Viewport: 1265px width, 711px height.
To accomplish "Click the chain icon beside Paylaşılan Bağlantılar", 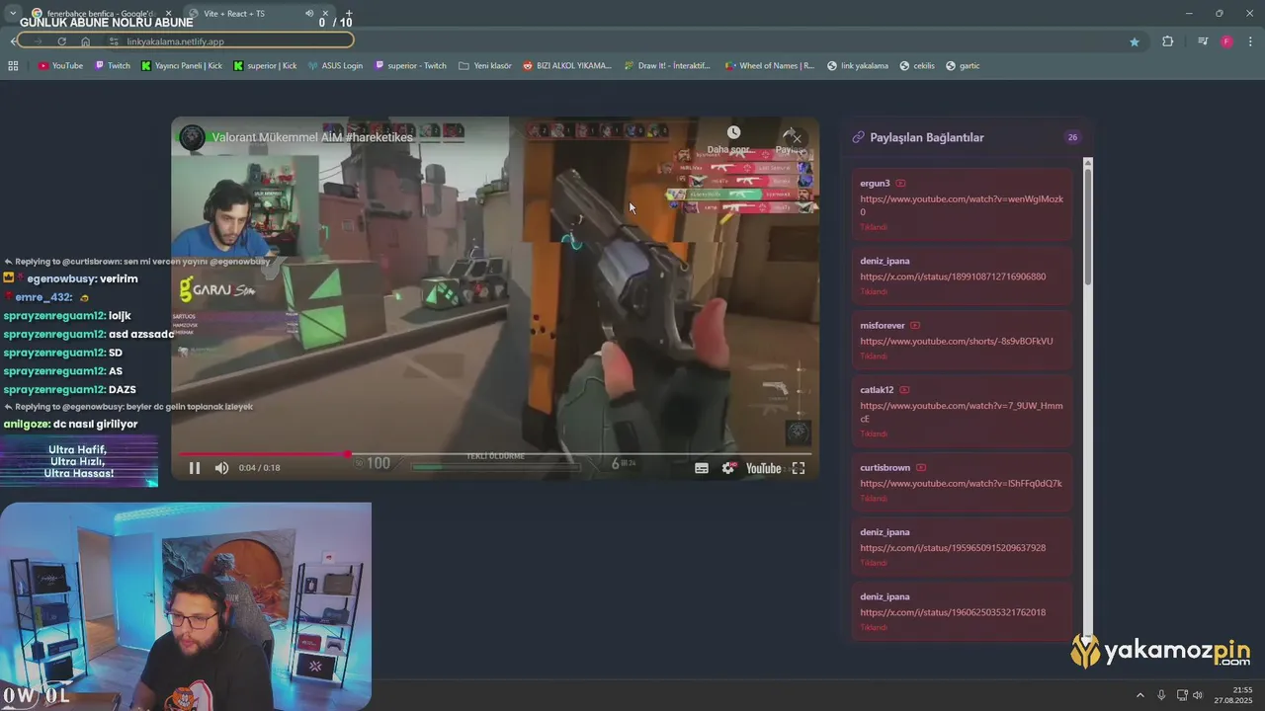I will (858, 137).
